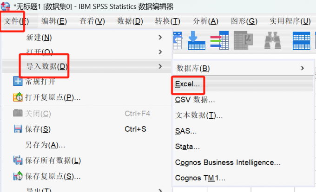Click the binoculars find toolbar icon
This screenshot has height=192, width=316.
272,40
